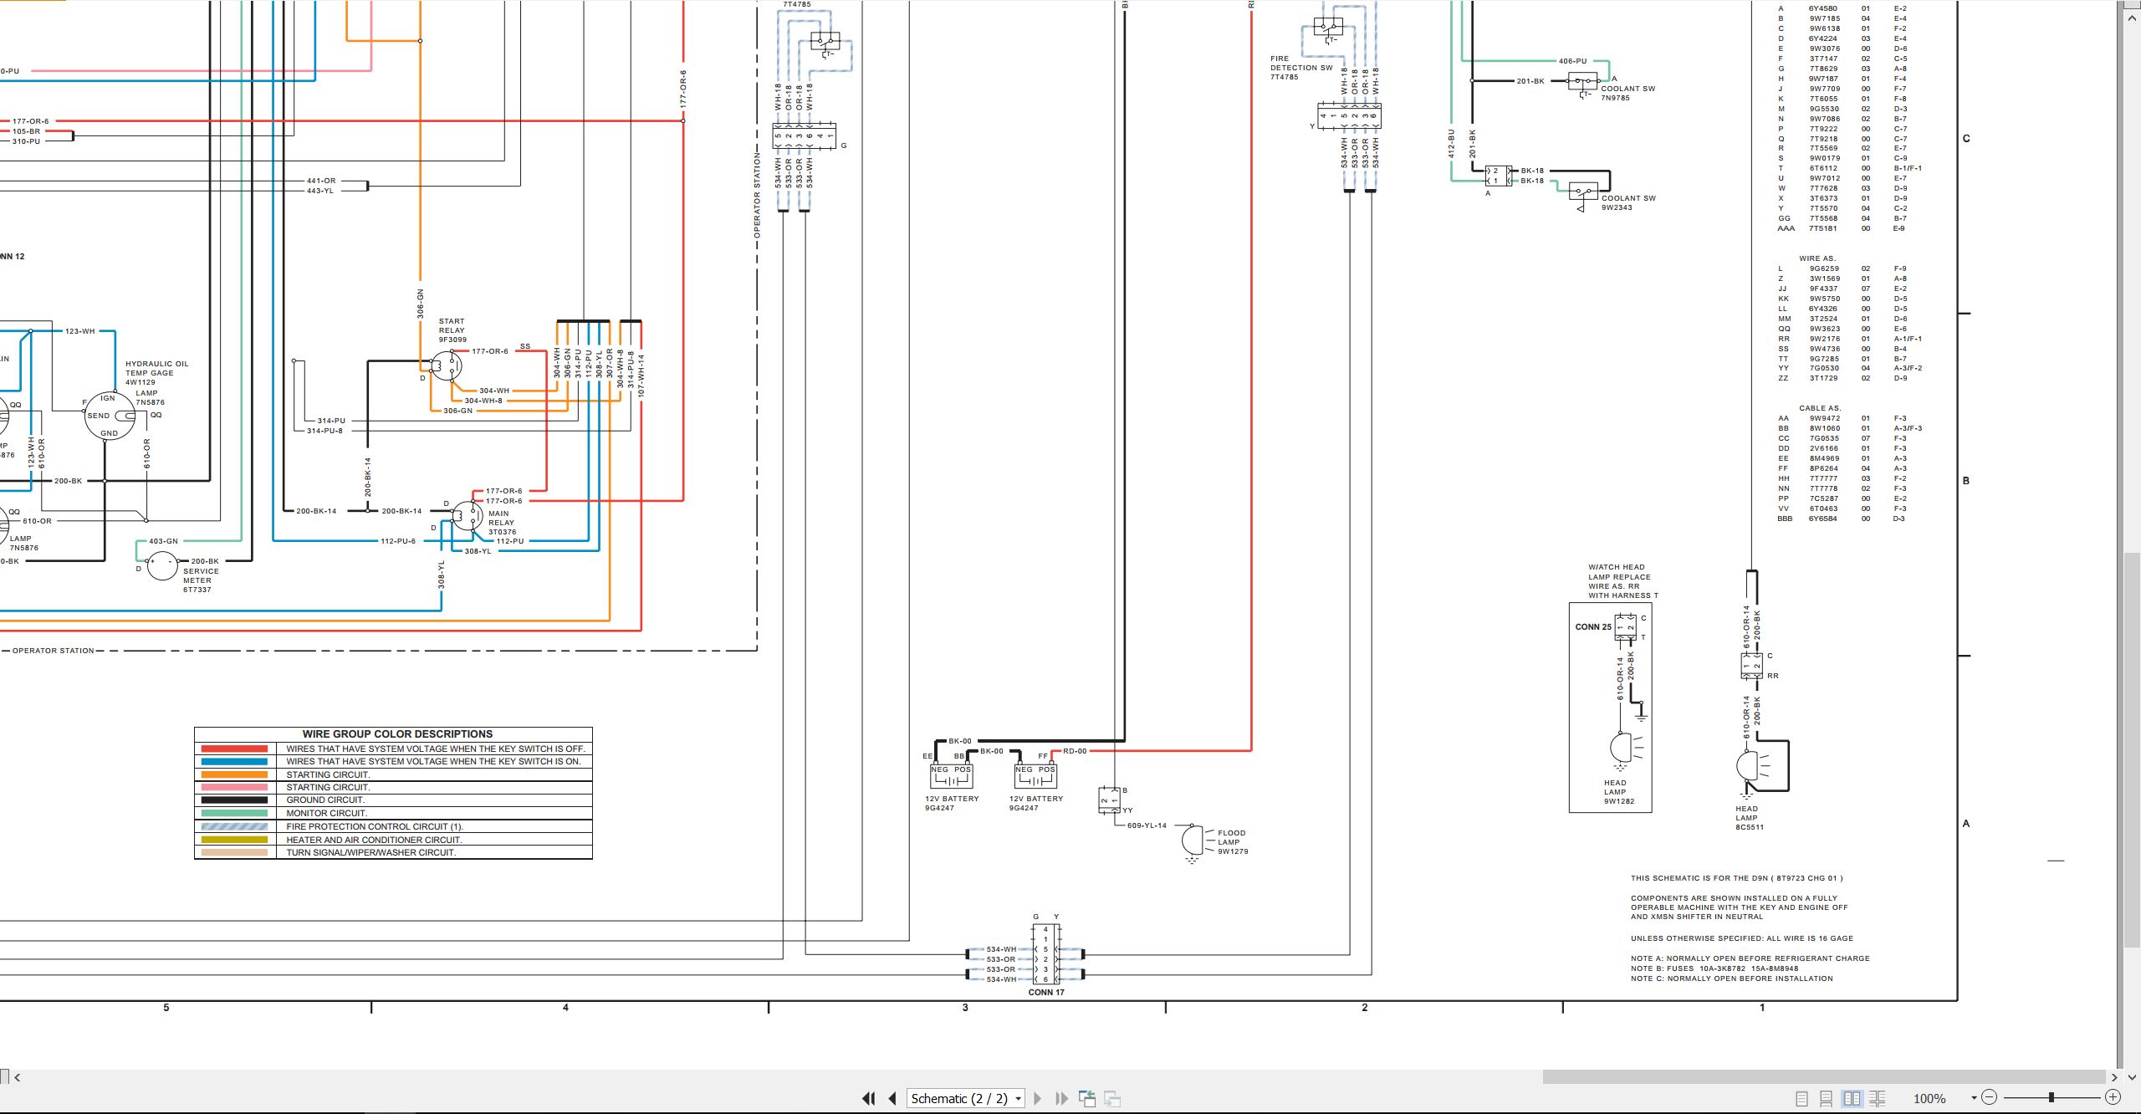Screen dimensions: 2141x1114
Task: Click the 403-GN wire label near service meter
Action: (x=163, y=541)
